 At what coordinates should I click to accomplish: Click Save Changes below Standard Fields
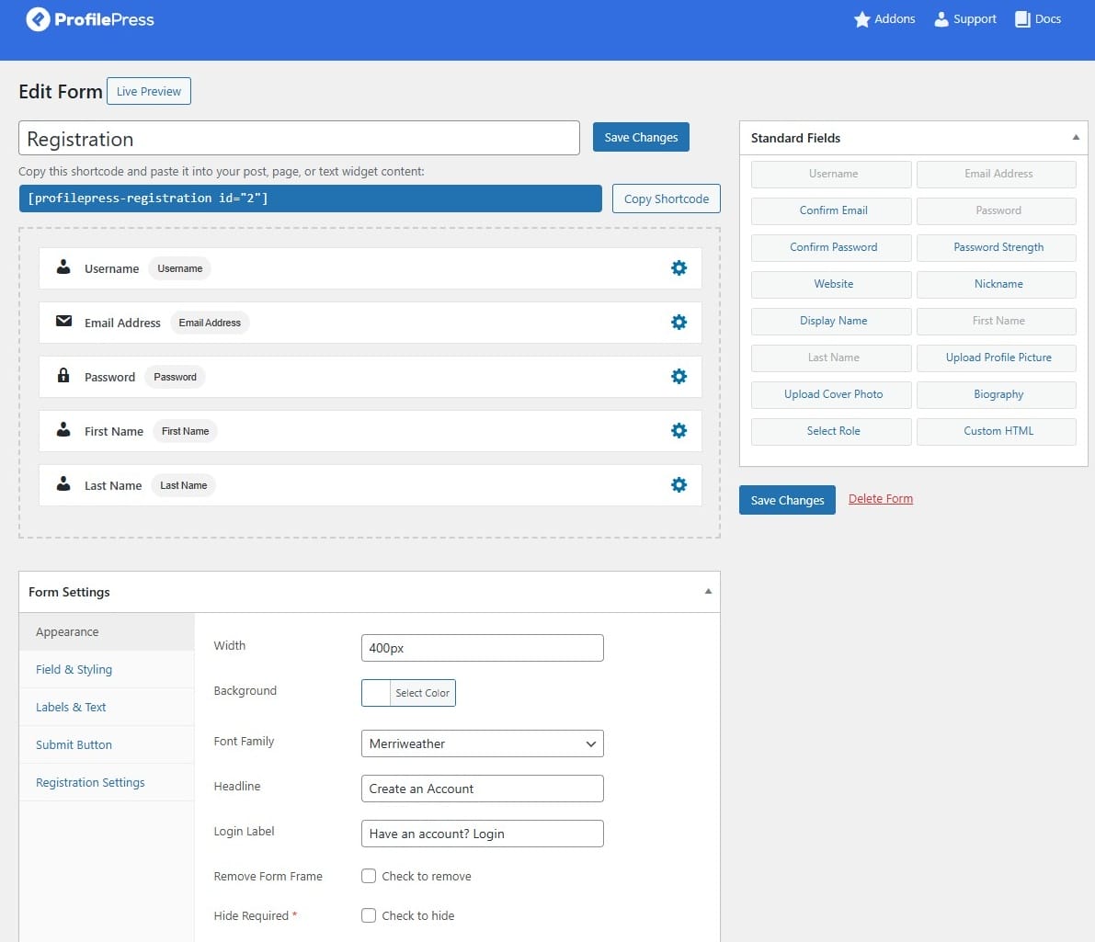[787, 500]
